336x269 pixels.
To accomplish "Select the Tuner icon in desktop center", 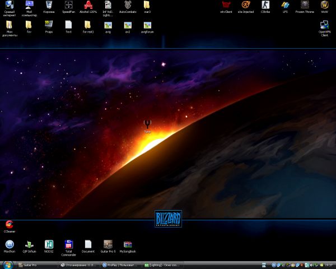I will 147,127.
